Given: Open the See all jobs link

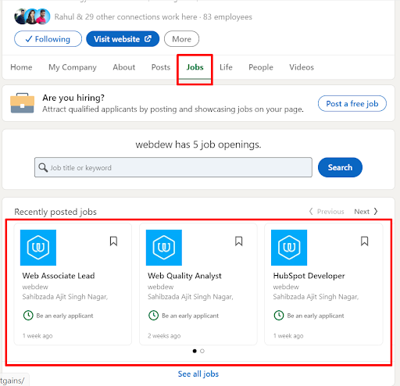Looking at the screenshot, I should point(198,374).
